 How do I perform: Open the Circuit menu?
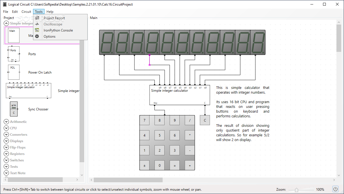(26, 12)
